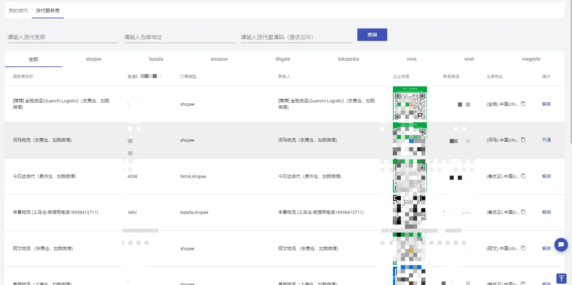Select service provider name 阿文物流(东莞仓,加我微信)

(x=43, y=248)
